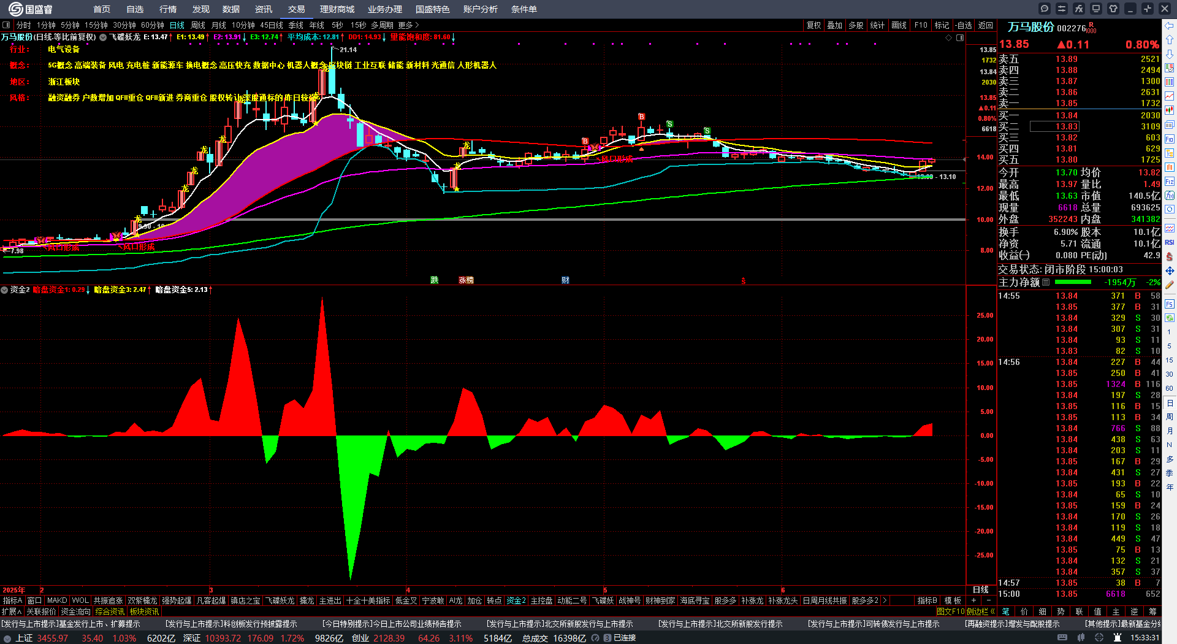Toggle 多股 multi-stock view
The width and height of the screenshot is (1177, 644).
pyautogui.click(x=856, y=25)
